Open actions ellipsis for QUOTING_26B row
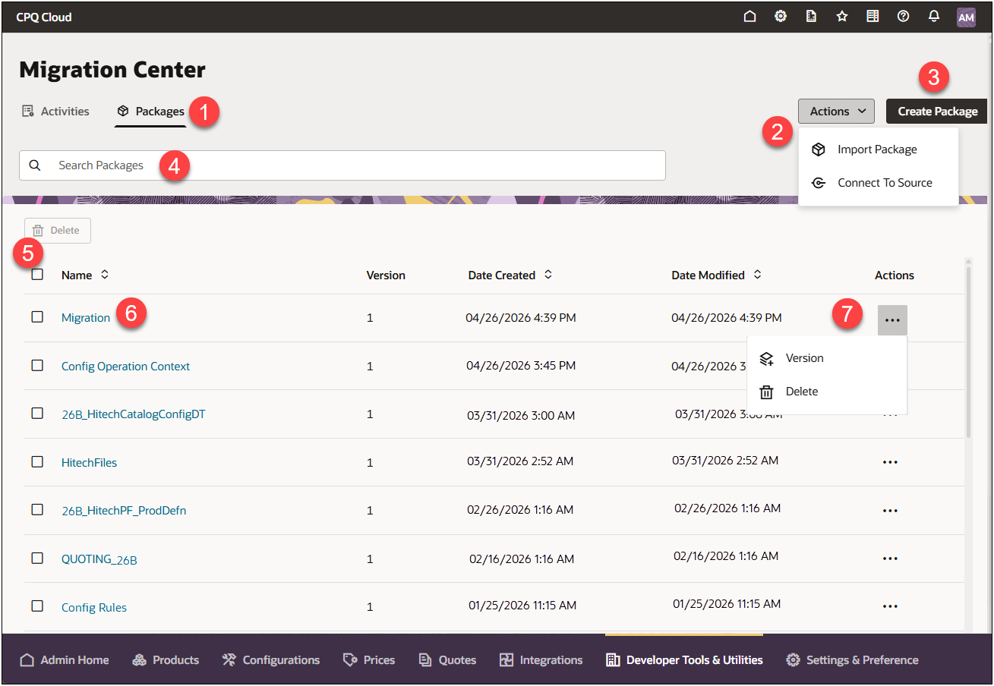 [x=891, y=559]
